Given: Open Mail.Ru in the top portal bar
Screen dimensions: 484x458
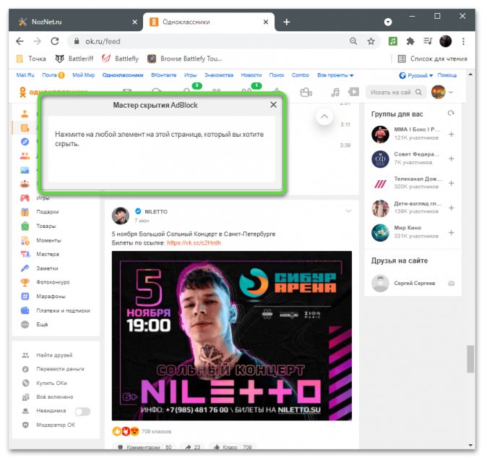Looking at the screenshot, I should (x=25, y=75).
